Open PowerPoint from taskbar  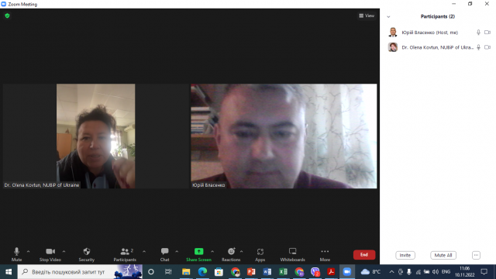pos(251,272)
